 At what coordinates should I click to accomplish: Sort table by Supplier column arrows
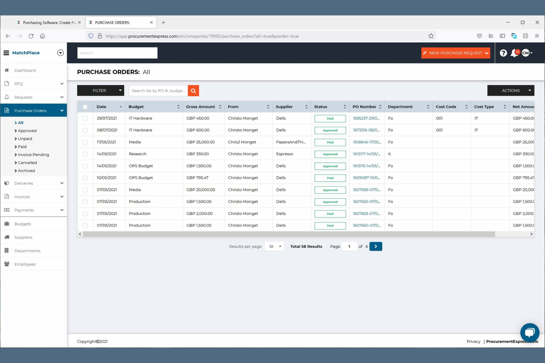pyautogui.click(x=306, y=107)
